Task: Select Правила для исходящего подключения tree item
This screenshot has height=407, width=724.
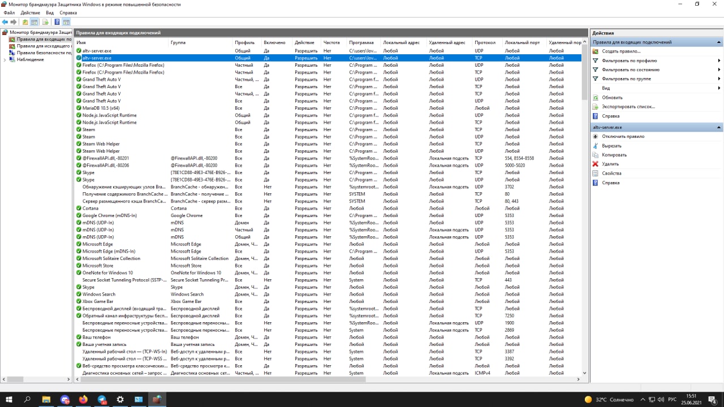Action: 40,46
